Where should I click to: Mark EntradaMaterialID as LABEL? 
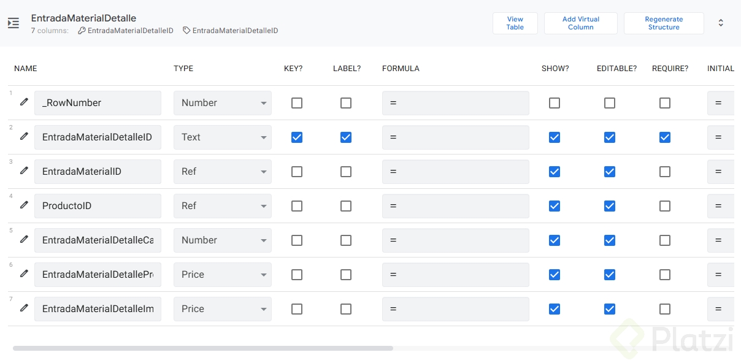(346, 172)
